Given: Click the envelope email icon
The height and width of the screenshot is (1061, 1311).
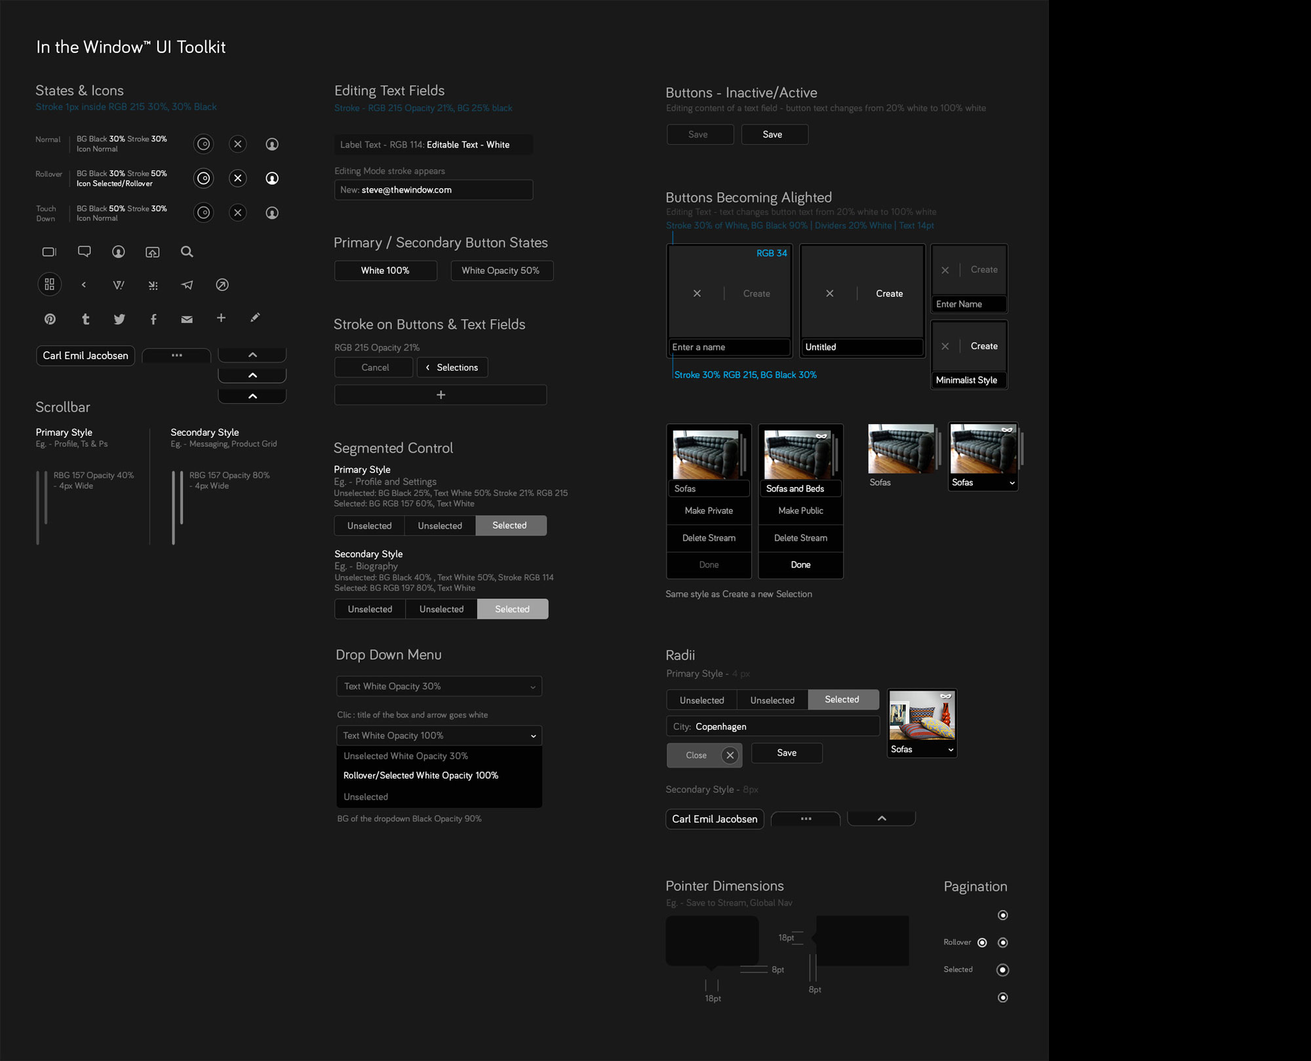Looking at the screenshot, I should (187, 319).
